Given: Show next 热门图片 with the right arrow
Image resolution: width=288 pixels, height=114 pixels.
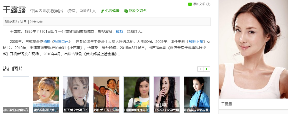Looking at the screenshot, I should [x=207, y=69].
